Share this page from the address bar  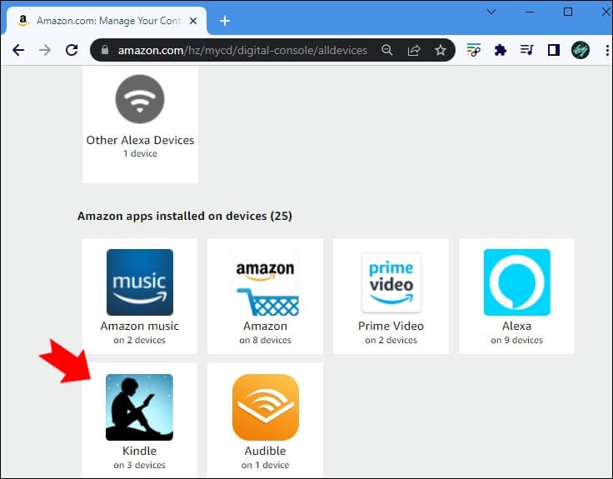(414, 50)
